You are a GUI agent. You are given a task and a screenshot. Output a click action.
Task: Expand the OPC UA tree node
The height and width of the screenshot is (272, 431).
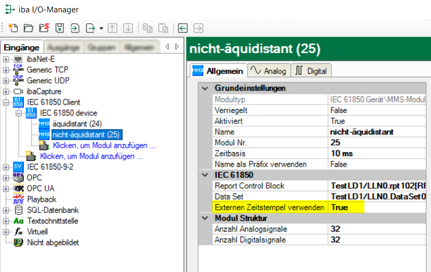(x=6, y=188)
